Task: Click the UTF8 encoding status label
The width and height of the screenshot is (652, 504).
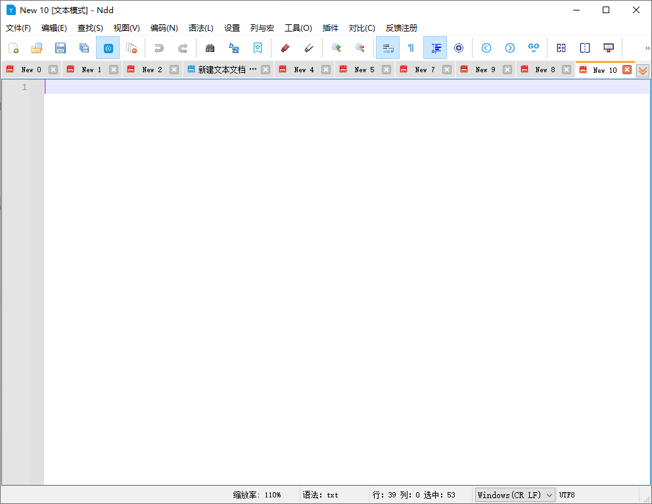Action: pyautogui.click(x=567, y=495)
